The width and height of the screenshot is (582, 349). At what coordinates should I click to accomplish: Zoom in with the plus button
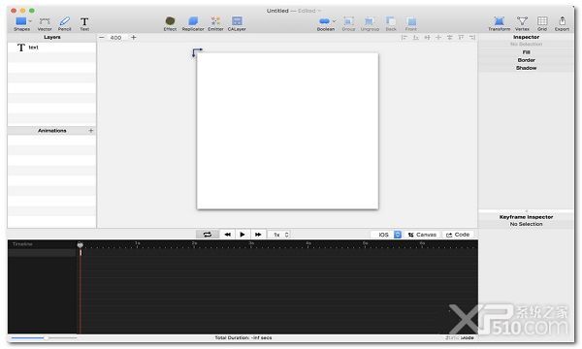coord(134,38)
